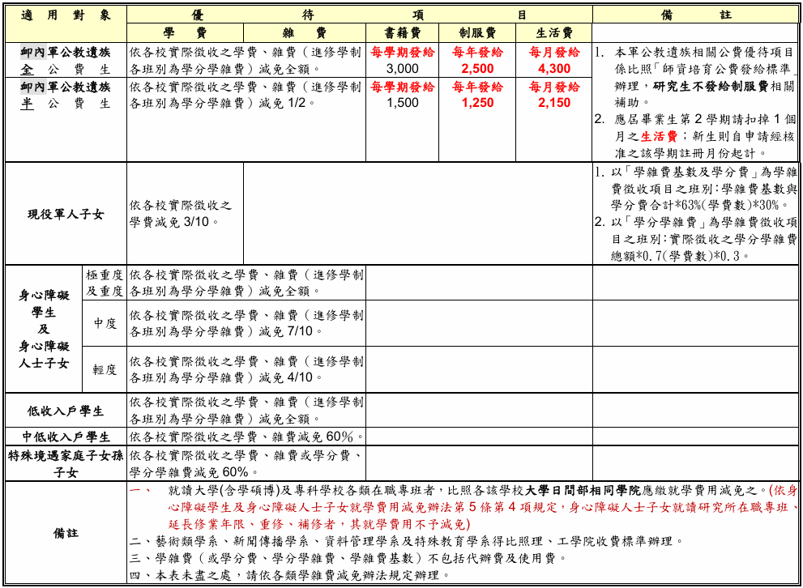This screenshot has width=803, height=588.
Task: Select the "每學期發給 3,000" book fee cell
Action: click(403, 61)
